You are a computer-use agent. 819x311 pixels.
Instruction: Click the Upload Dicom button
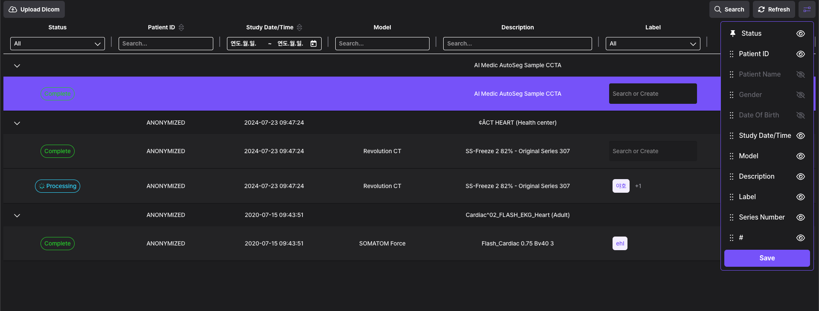pos(34,9)
